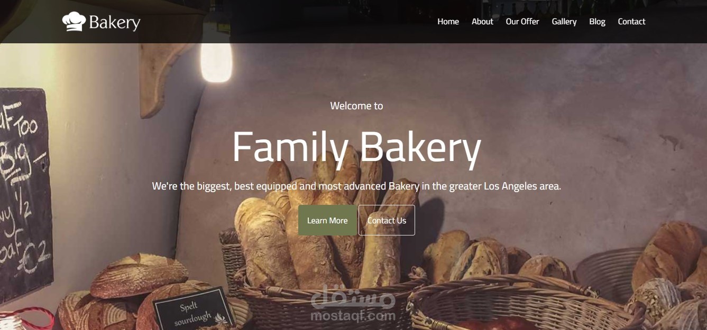Screen dimensions: 707x330
Task: Click the outlined Contact Us button
Action: pos(387,220)
